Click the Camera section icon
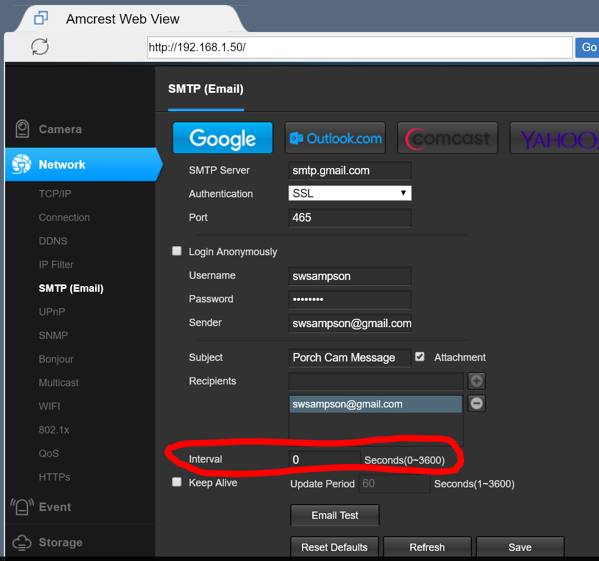 (22, 129)
